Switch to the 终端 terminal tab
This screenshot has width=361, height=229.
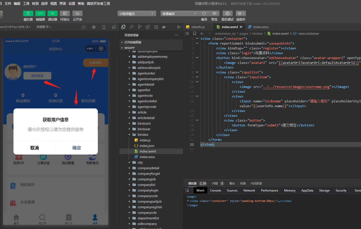[x=243, y=183]
